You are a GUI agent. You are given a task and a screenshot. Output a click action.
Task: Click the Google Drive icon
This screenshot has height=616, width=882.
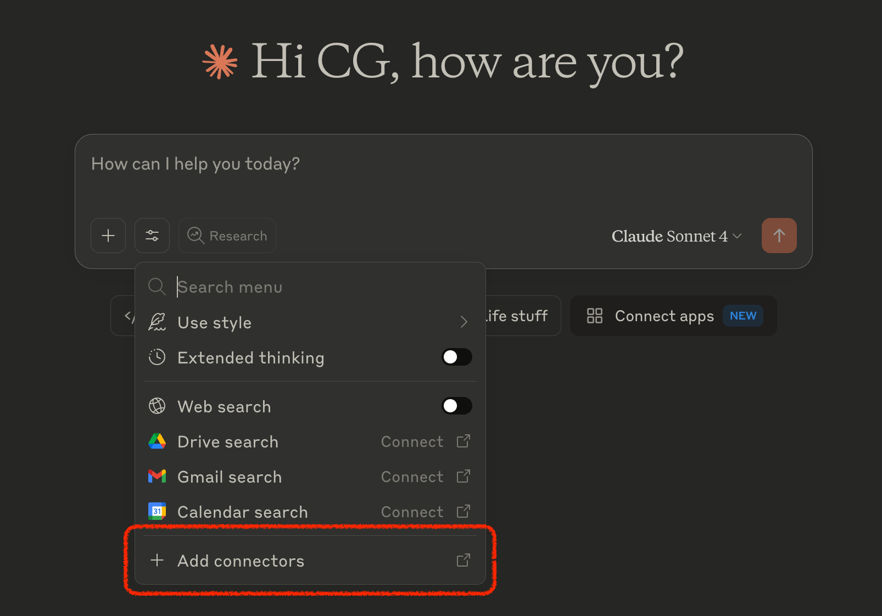click(x=157, y=441)
